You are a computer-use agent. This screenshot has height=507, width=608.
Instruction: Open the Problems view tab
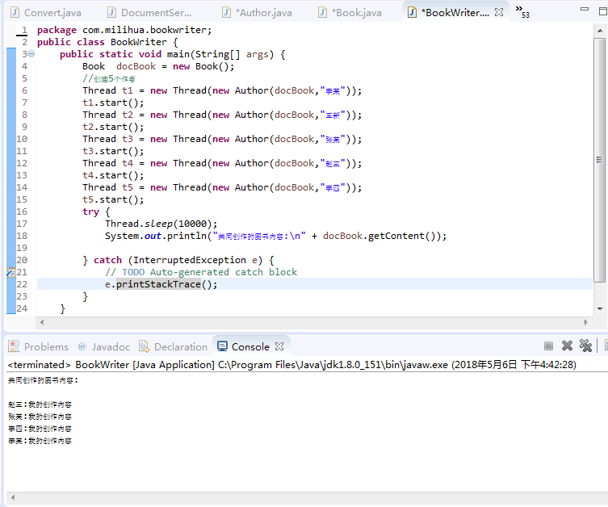coord(39,346)
